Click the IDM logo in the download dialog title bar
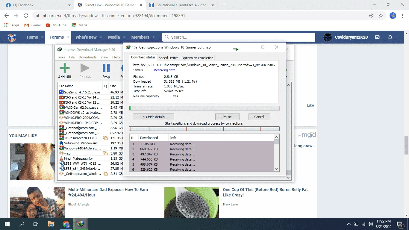This screenshot has height=230, width=409. pyautogui.click(x=128, y=47)
